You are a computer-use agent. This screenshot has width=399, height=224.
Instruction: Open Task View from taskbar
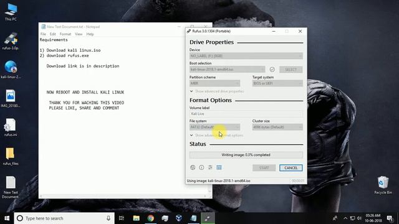point(122,218)
